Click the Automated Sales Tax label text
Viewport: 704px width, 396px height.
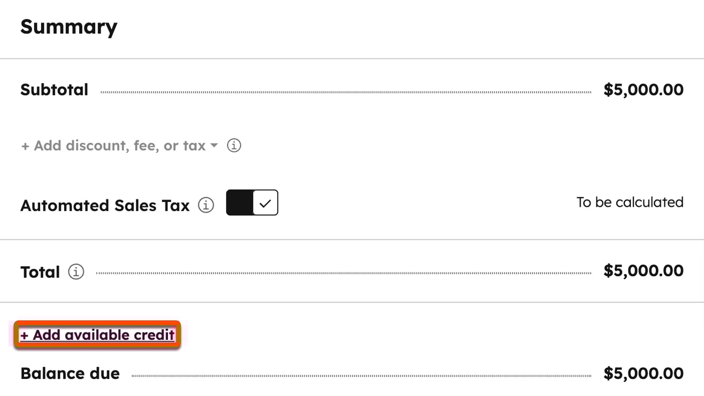point(105,205)
